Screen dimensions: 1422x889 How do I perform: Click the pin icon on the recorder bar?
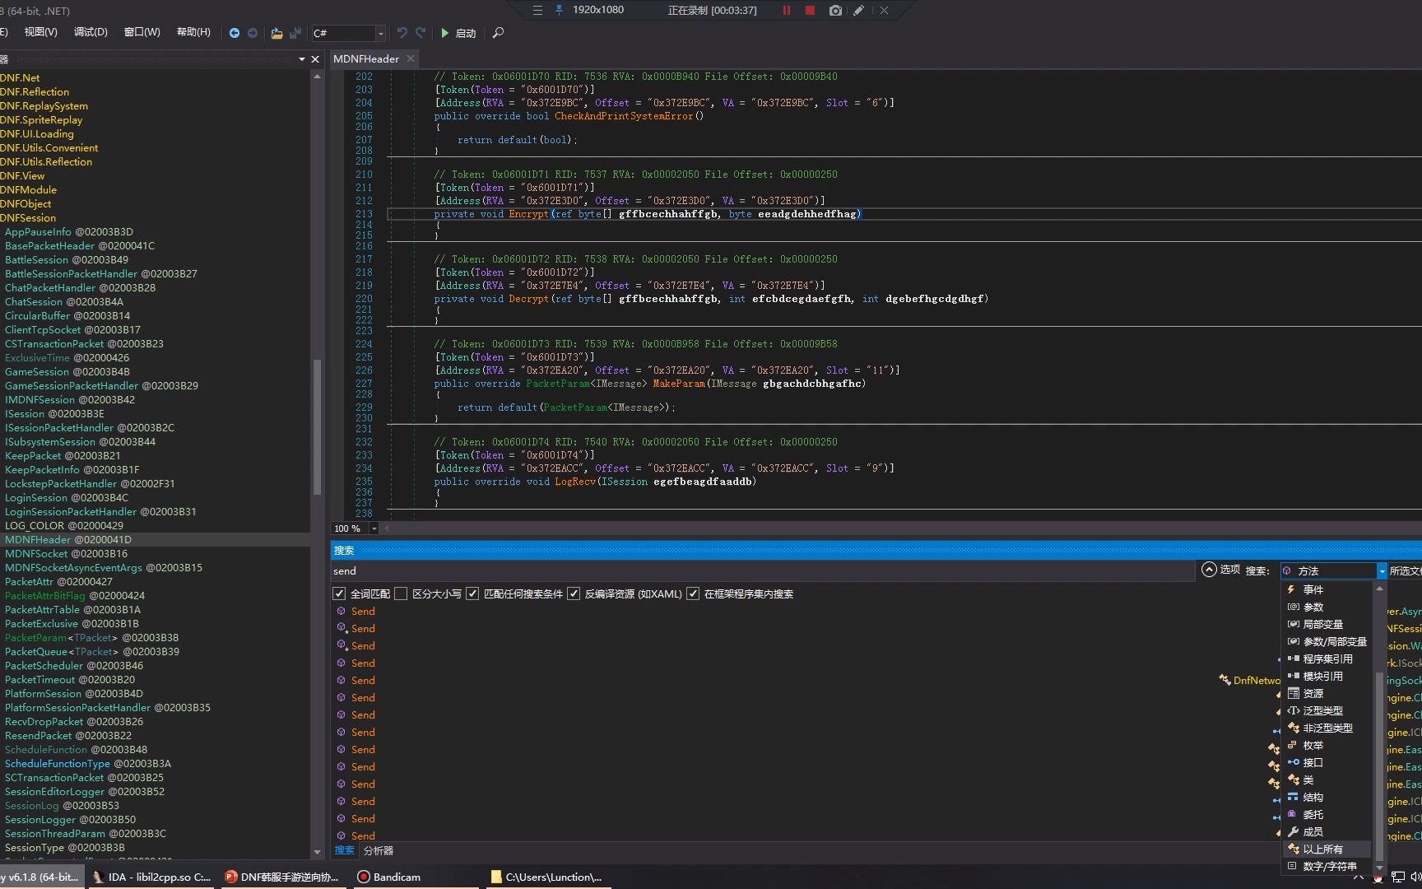tap(560, 10)
